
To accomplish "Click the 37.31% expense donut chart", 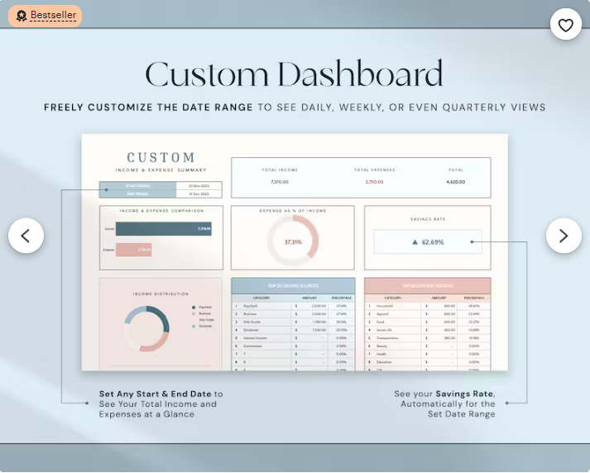I will [x=293, y=241].
